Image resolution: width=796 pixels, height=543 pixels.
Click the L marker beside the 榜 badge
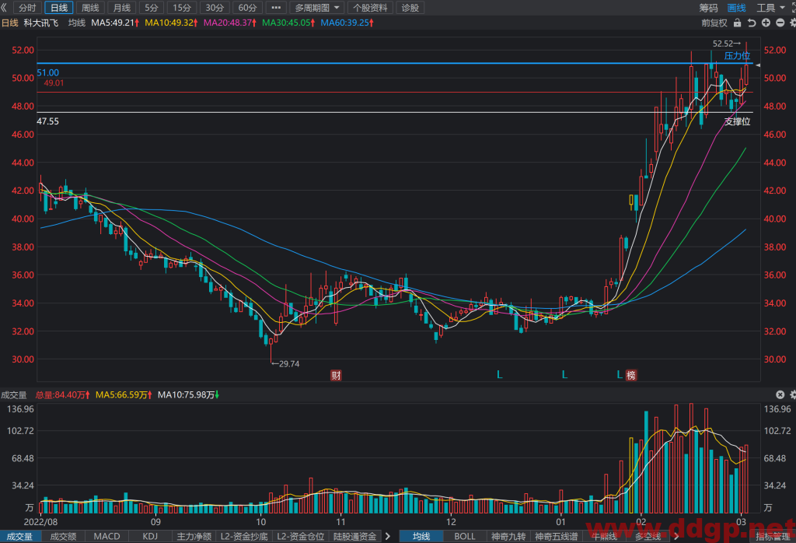[620, 375]
